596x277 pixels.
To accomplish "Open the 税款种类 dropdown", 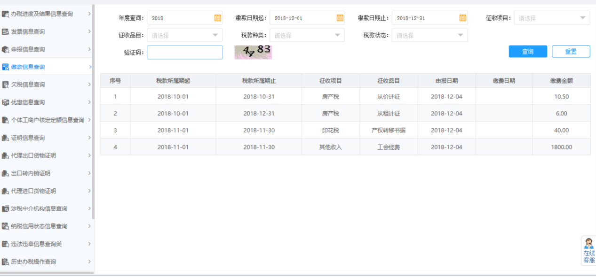I will pyautogui.click(x=307, y=35).
